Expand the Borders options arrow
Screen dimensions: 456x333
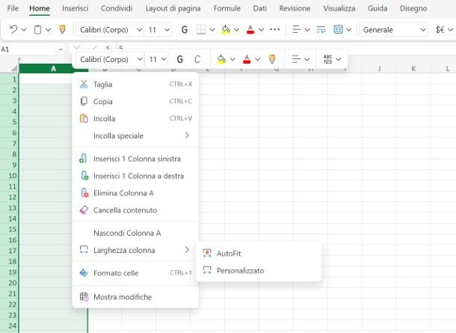212,30
